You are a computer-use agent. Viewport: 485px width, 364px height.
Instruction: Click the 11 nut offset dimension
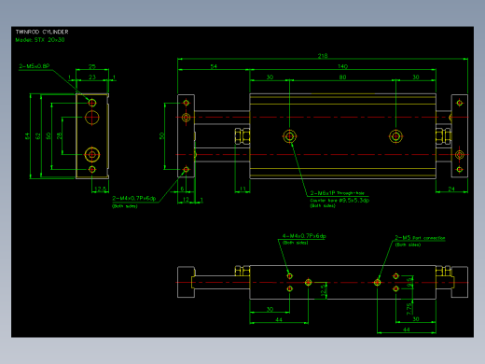[242, 189]
